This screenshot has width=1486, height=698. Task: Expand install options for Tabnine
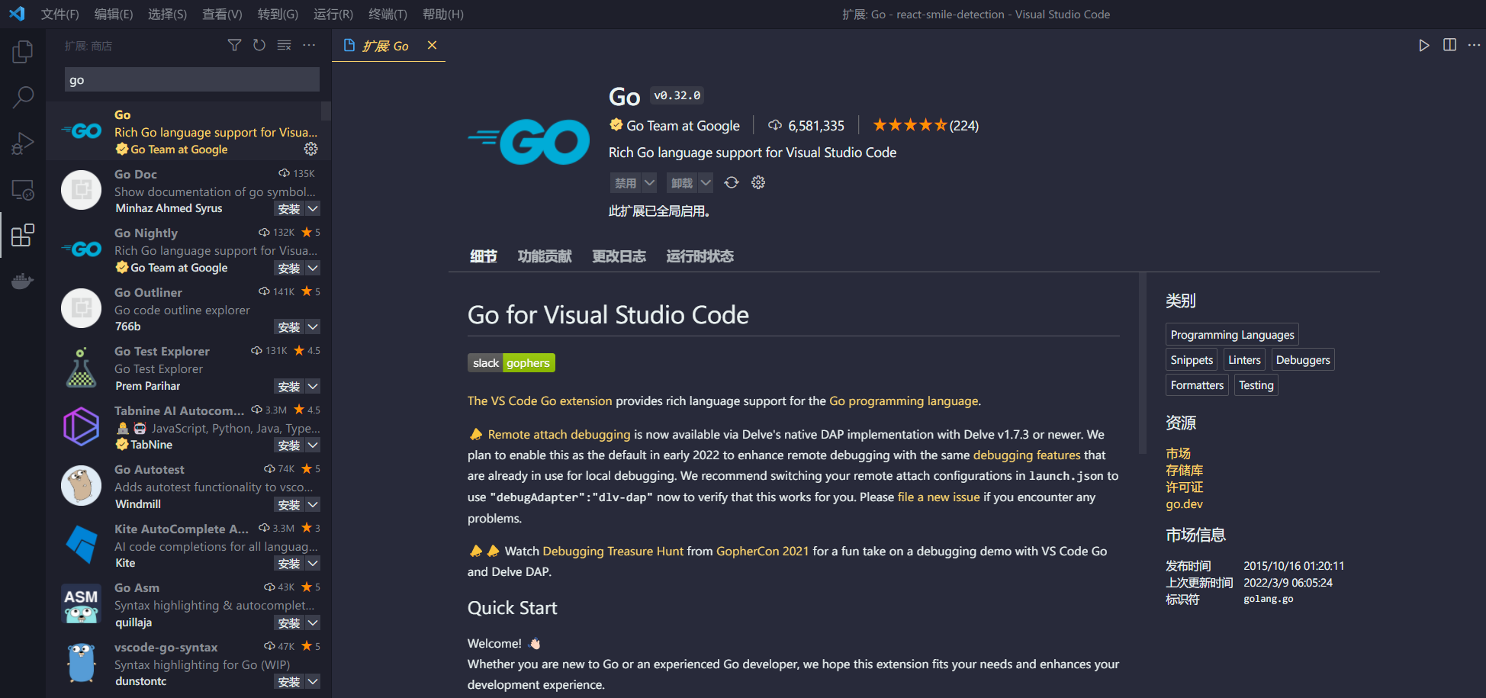313,445
